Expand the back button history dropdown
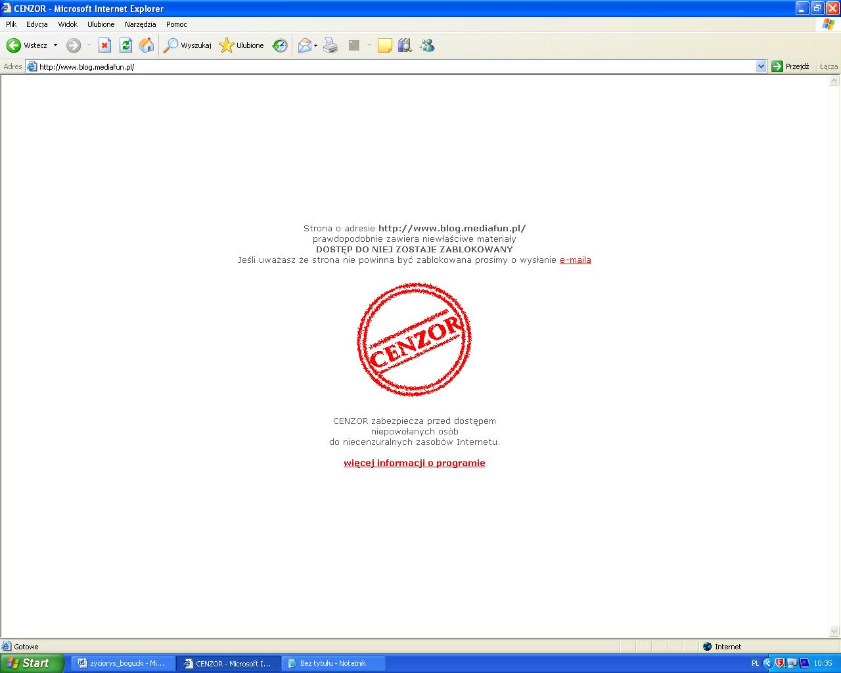Screen dimensions: 841x673 pos(55,45)
